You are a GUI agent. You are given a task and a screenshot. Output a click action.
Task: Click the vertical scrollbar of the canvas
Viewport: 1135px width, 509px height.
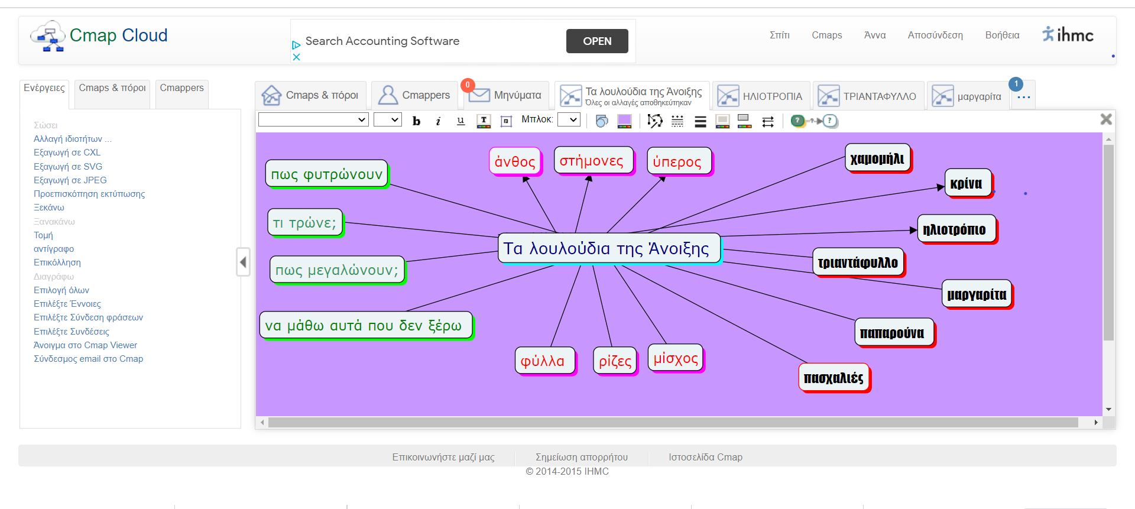coord(1108,242)
